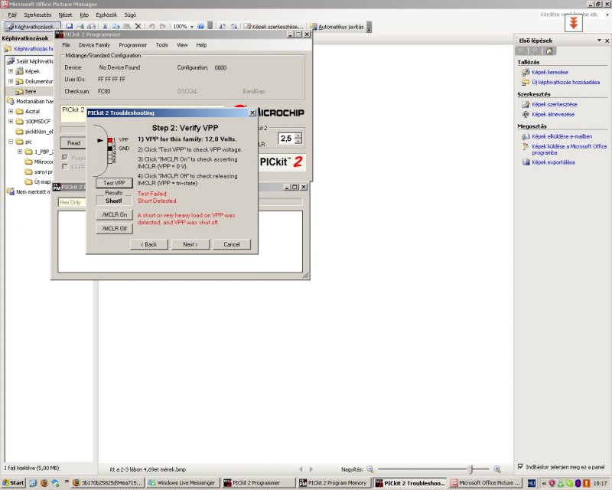Click Next button in troubleshooting dialog
The image size is (612, 490).
click(190, 244)
